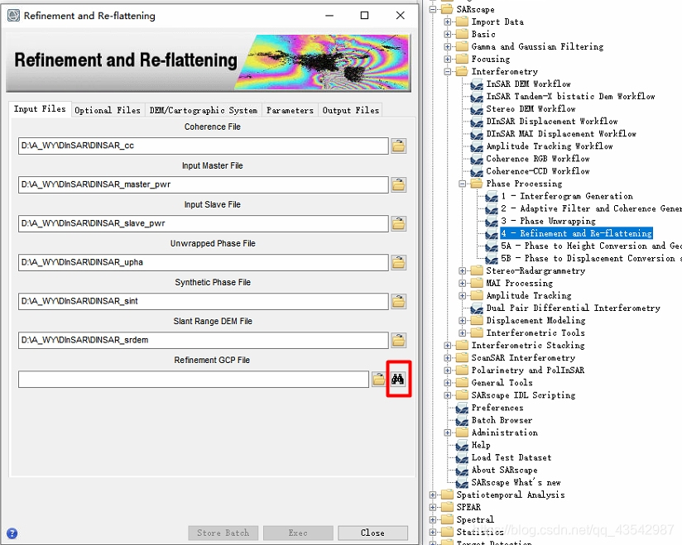
Task: Launch the InSAR DEM Workflow tool
Action: point(528,84)
